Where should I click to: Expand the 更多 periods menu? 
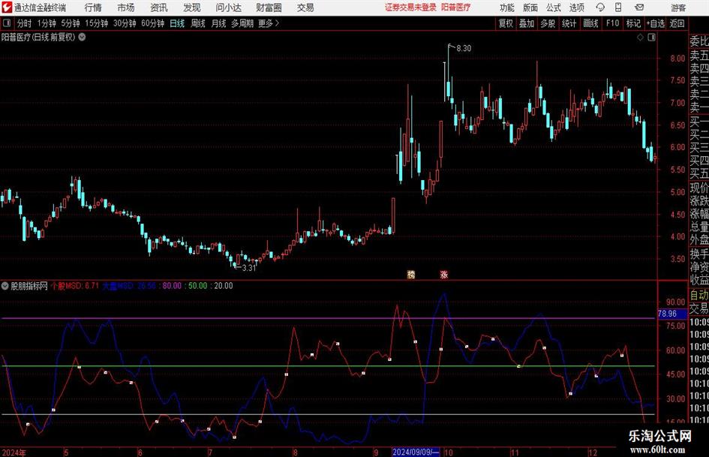269,23
